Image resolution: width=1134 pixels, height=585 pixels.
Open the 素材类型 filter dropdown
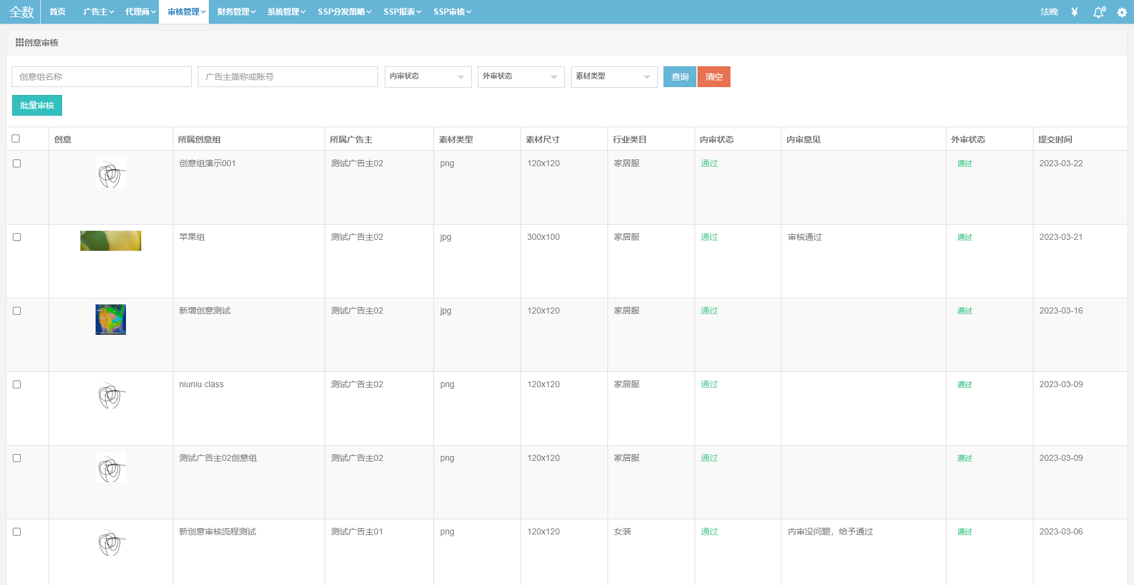614,77
